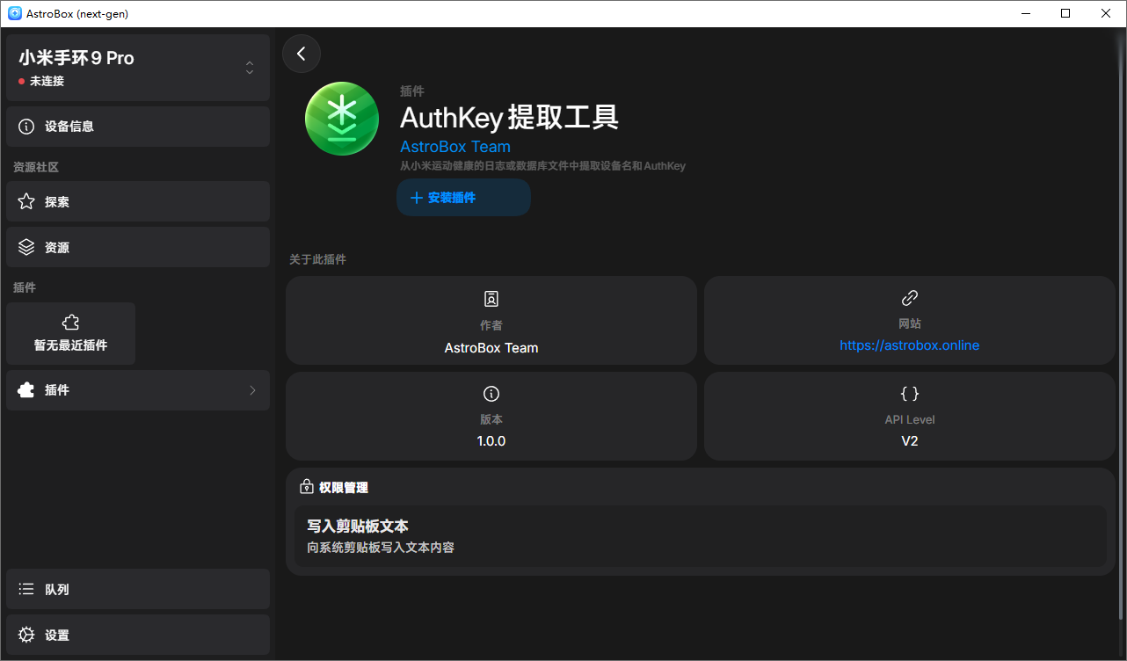Viewport: 1127px width, 661px height.
Task: Click the AuthKey 提取工具 title
Action: click(x=509, y=117)
